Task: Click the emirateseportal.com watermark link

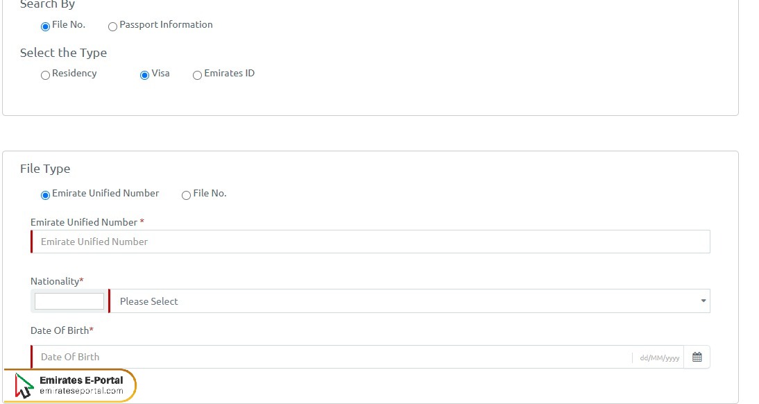Action: [x=81, y=391]
